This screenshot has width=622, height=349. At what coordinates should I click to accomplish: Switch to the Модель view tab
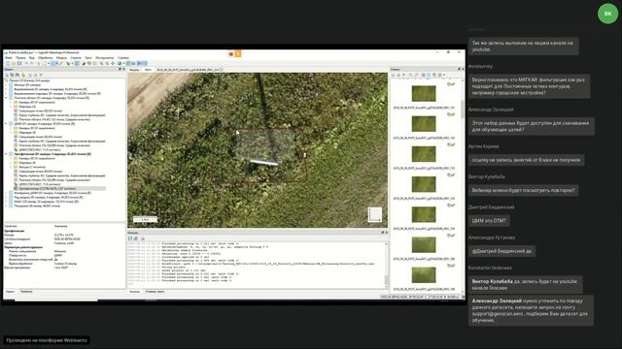(x=134, y=70)
